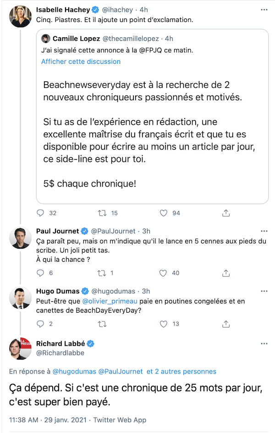
Task: Open more options for Paul Journet's tweet
Action: [x=264, y=231]
